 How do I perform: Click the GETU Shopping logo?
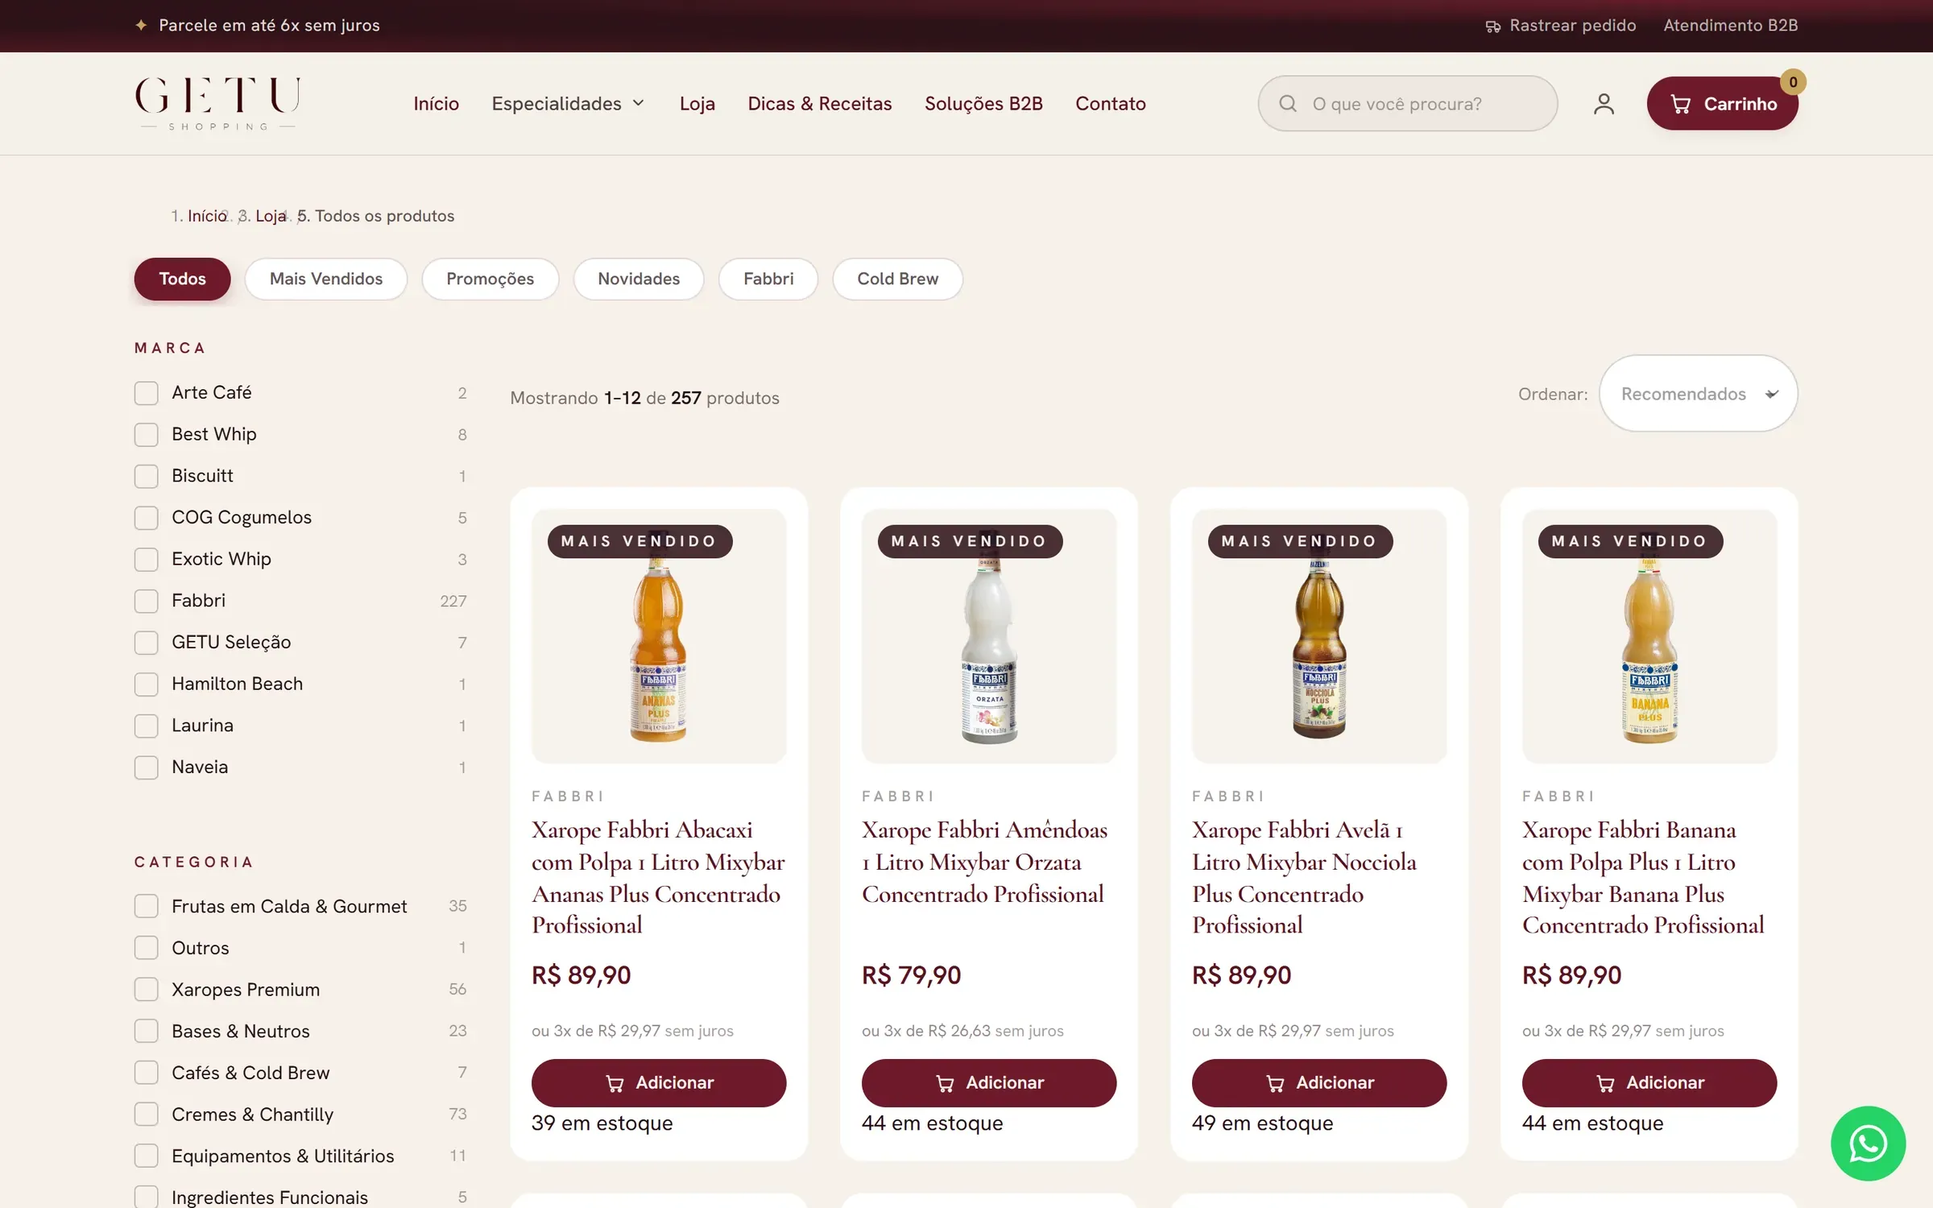click(217, 103)
